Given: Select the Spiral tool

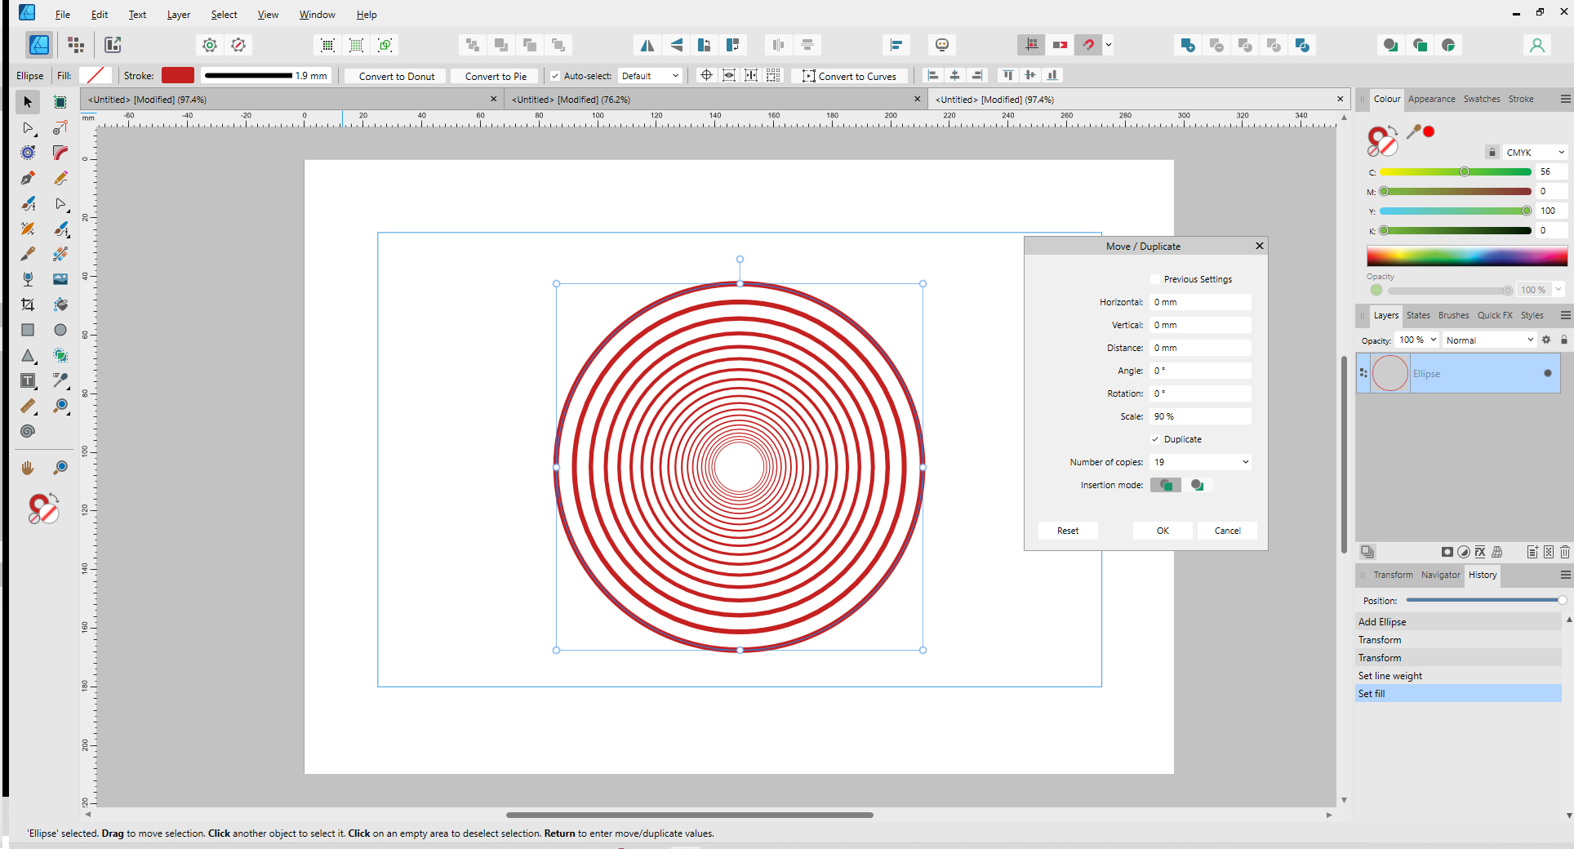Looking at the screenshot, I should tap(28, 431).
